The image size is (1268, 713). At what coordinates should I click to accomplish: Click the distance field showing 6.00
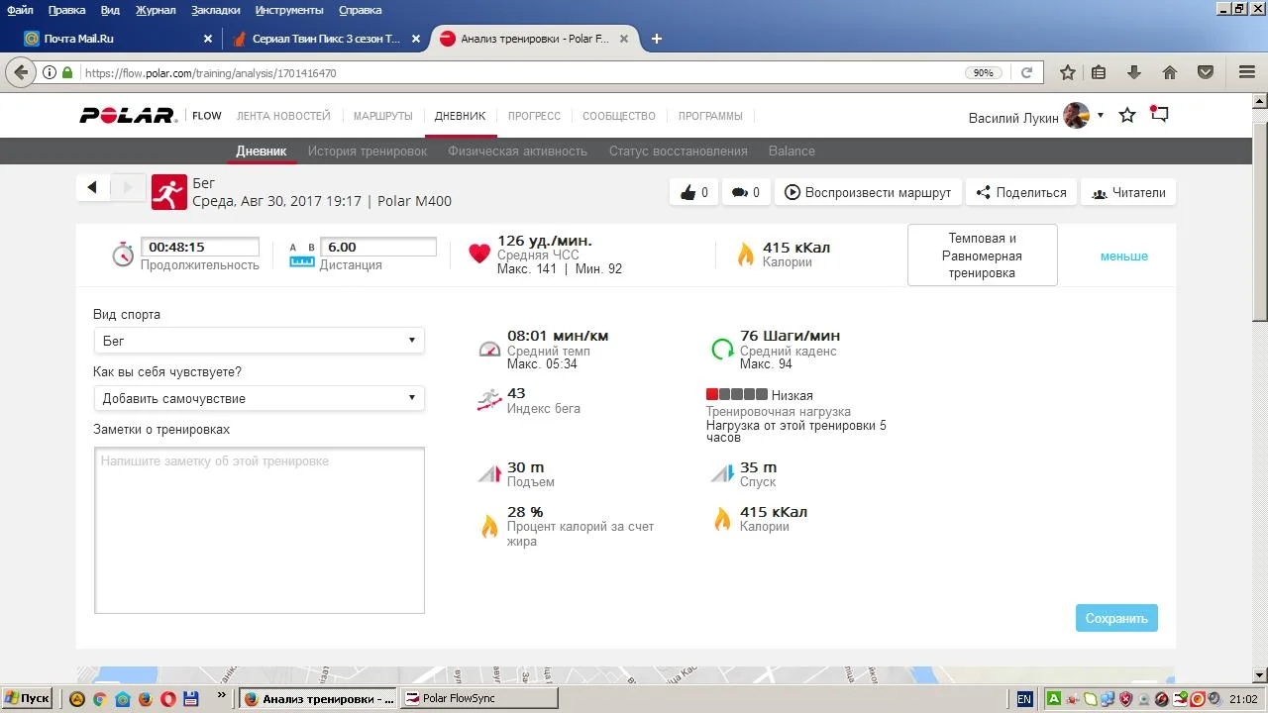click(377, 248)
